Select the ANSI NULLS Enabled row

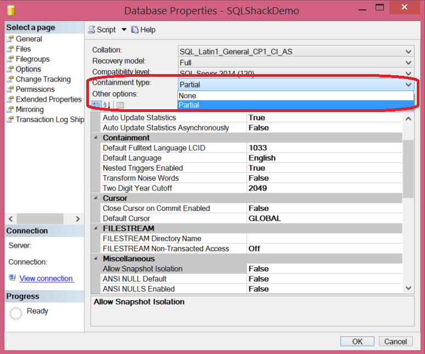(x=251, y=289)
